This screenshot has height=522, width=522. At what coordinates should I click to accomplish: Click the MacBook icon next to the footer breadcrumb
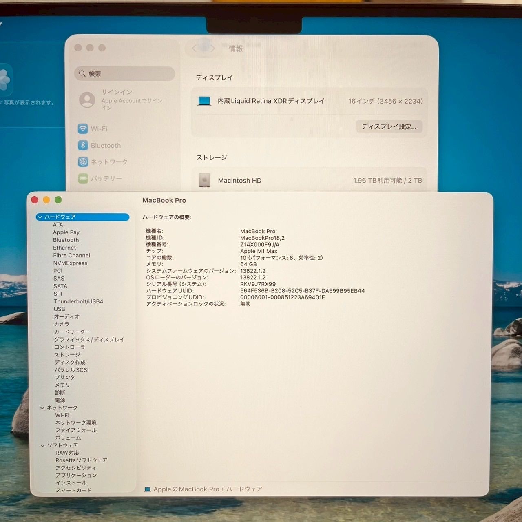147,489
